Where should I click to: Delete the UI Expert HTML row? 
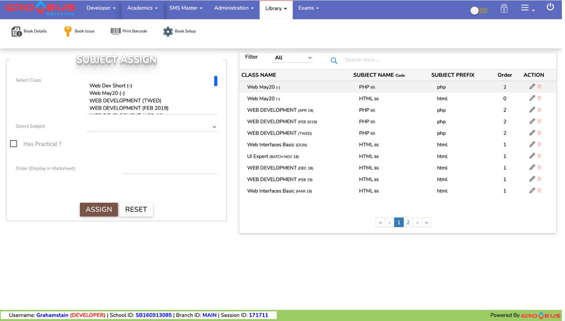539,156
